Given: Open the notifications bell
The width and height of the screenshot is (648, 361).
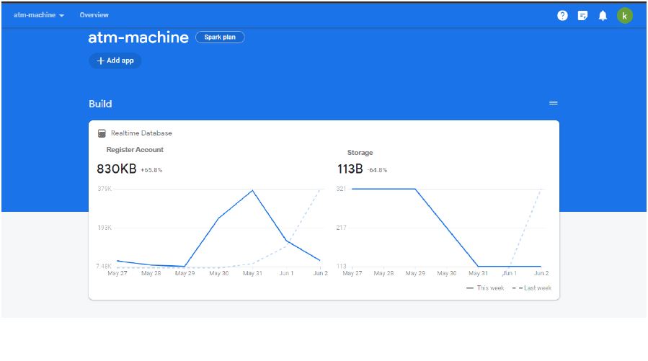Looking at the screenshot, I should pyautogui.click(x=603, y=16).
